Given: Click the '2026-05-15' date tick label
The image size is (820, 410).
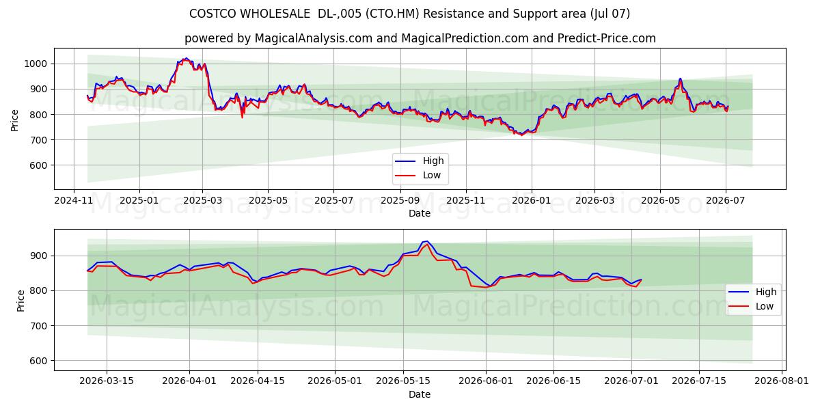Looking at the screenshot, I should coord(402,381).
